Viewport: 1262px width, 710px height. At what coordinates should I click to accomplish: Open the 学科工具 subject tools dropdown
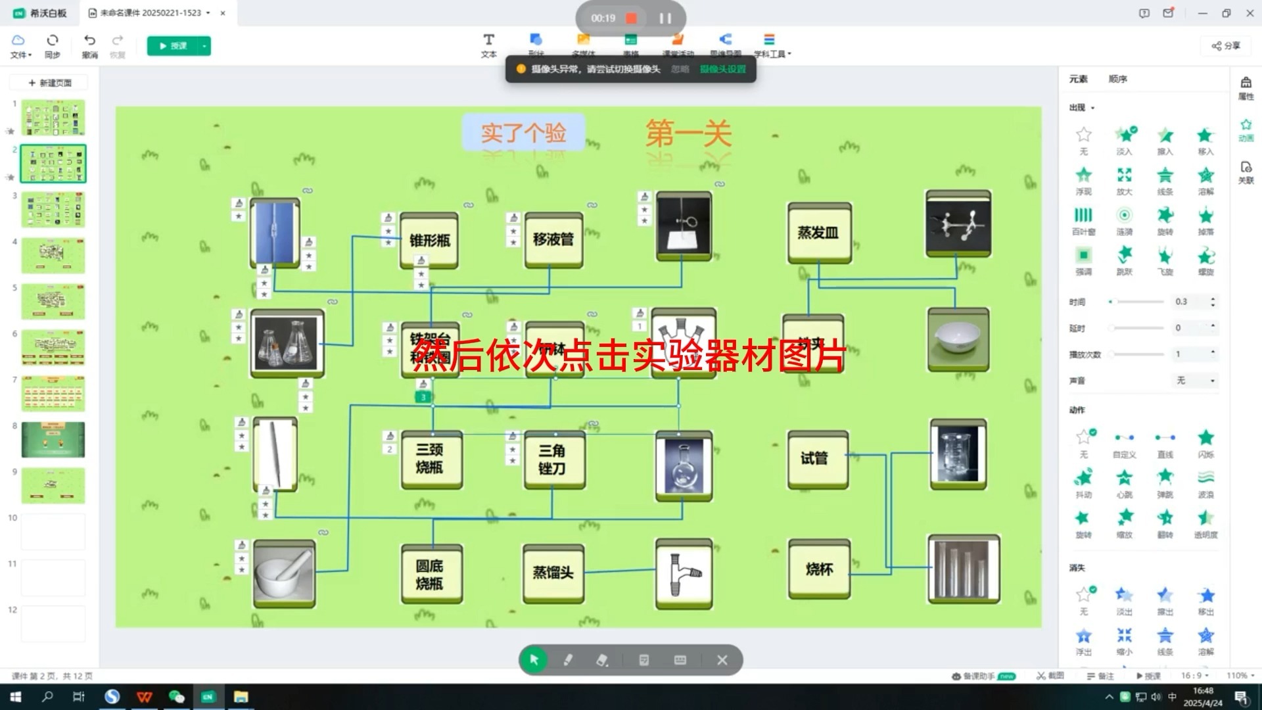(x=772, y=45)
